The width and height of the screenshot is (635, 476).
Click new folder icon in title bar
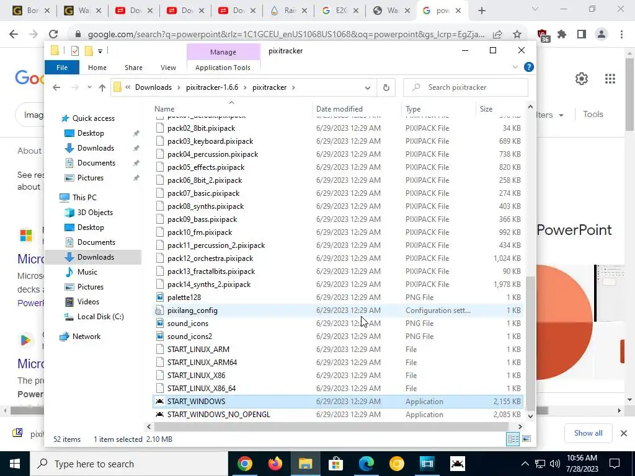89,51
